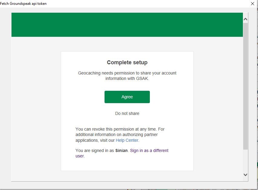Click the vertical scrollbar thumb
Viewport: 258px width, 190px height.
pyautogui.click(x=245, y=86)
